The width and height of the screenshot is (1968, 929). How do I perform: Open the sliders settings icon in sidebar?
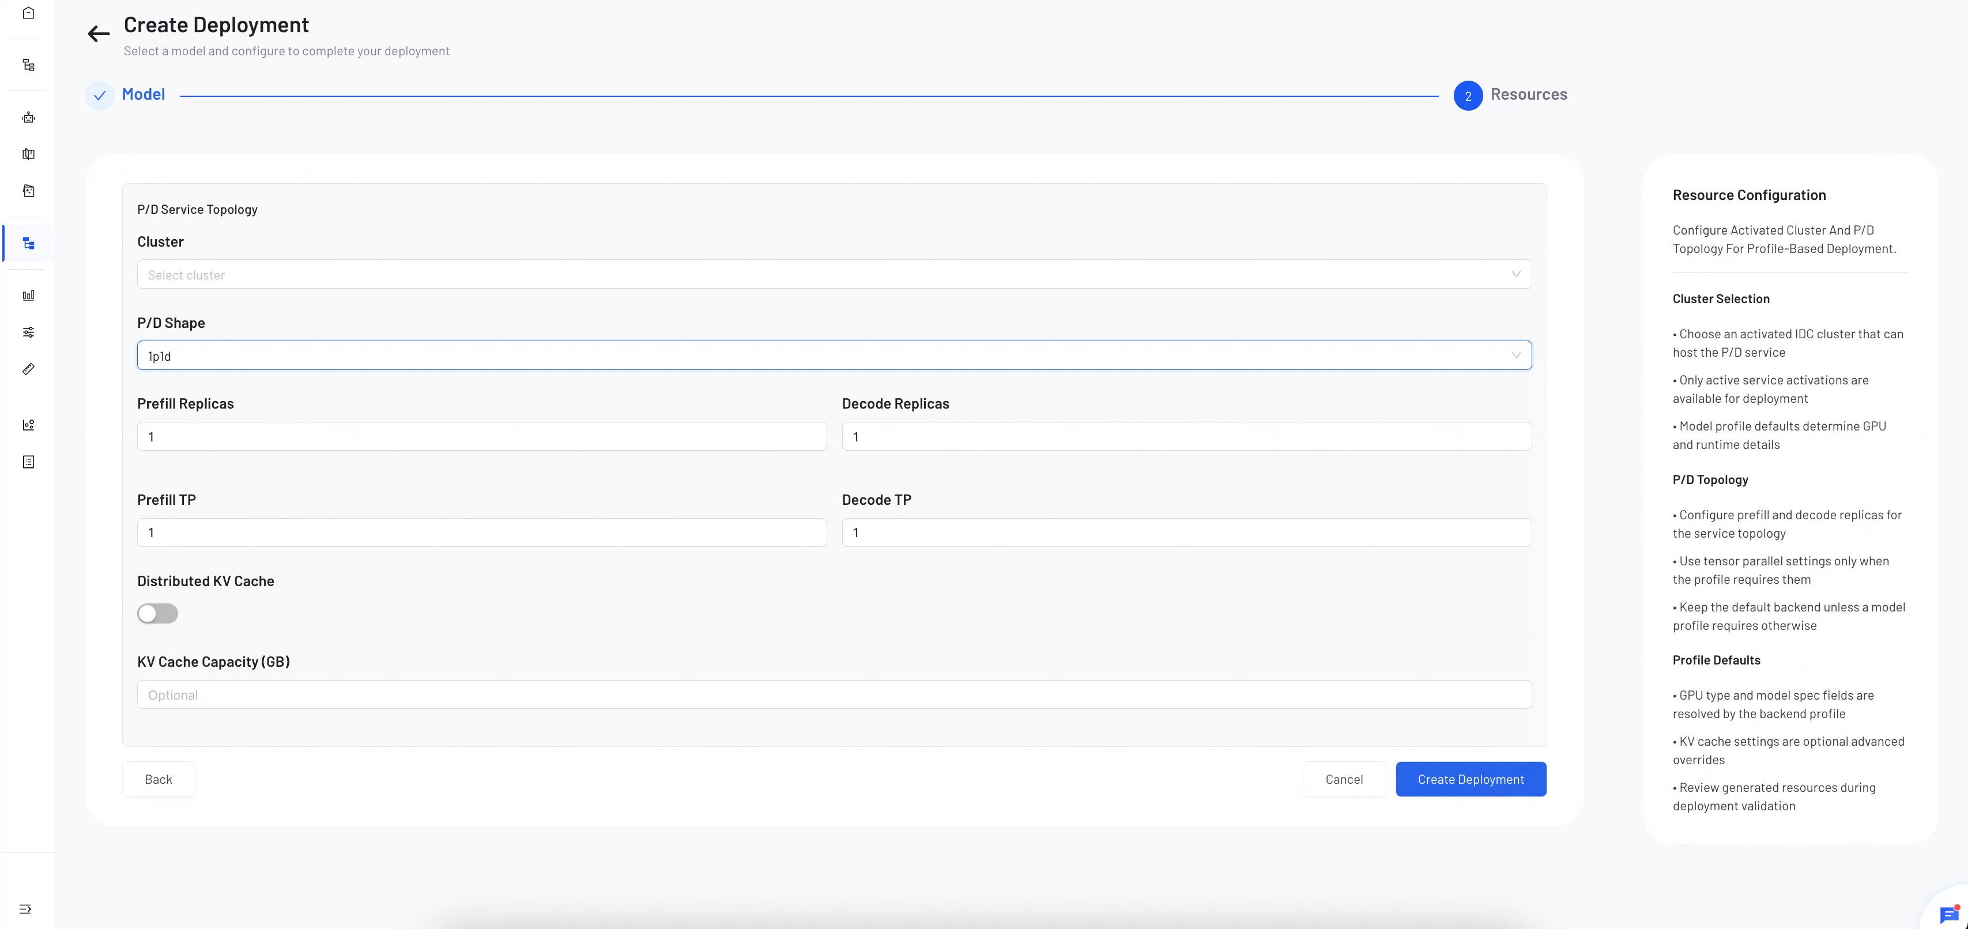pyautogui.click(x=28, y=333)
